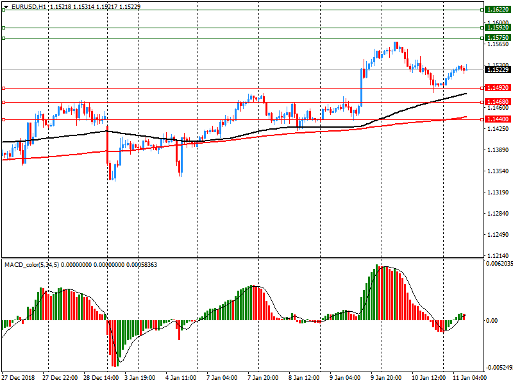Grab left-edge handle of top green line

click(x=3, y=10)
